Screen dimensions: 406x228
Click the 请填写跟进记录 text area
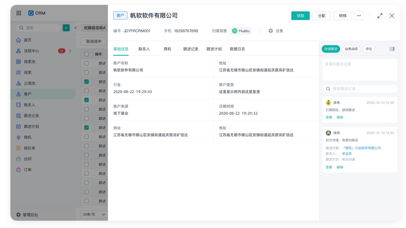(x=360, y=70)
